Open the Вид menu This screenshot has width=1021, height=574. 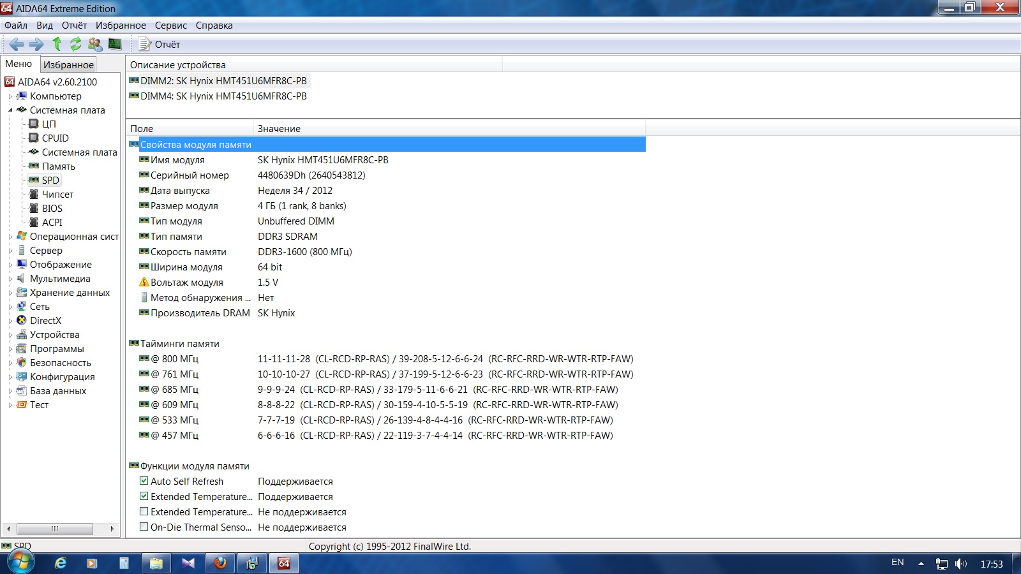coord(45,26)
